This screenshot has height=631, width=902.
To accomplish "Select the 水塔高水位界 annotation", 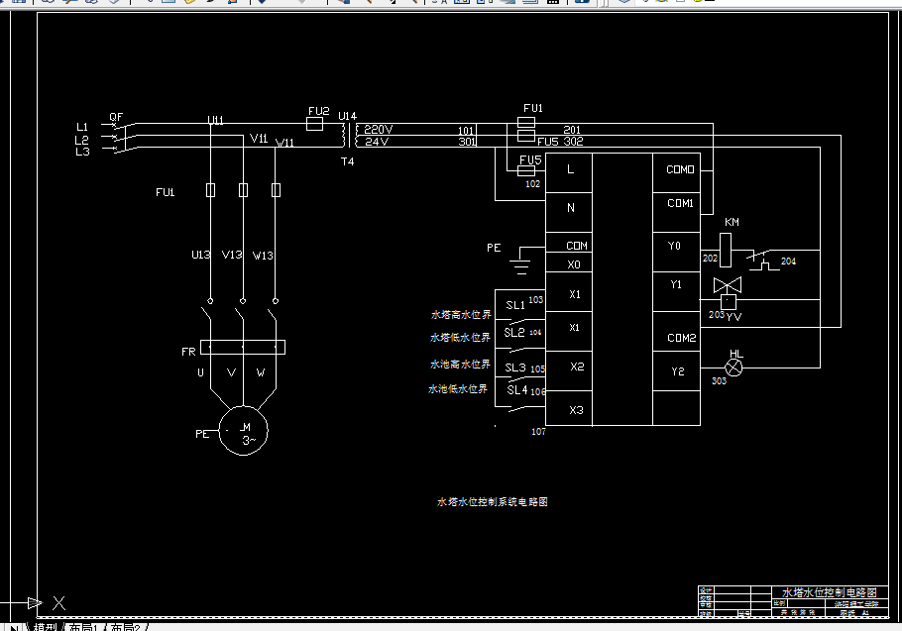I will tap(461, 314).
